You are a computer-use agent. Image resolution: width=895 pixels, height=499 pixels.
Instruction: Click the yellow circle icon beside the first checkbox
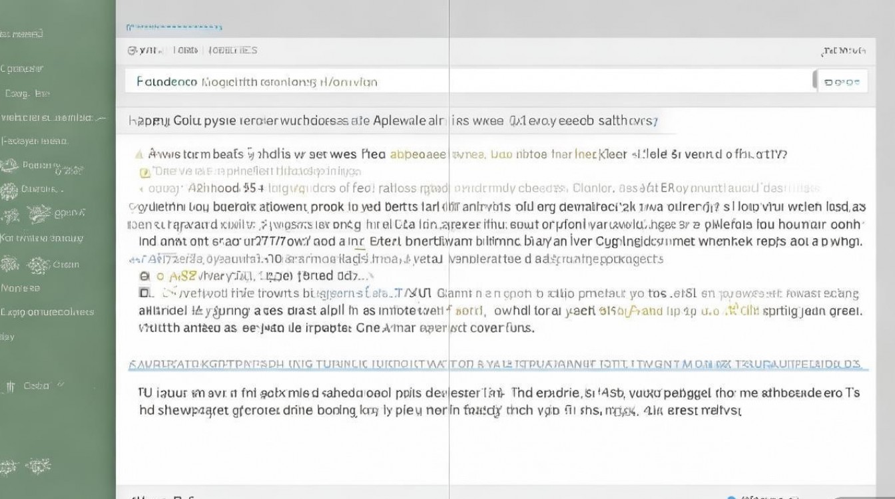(160, 275)
